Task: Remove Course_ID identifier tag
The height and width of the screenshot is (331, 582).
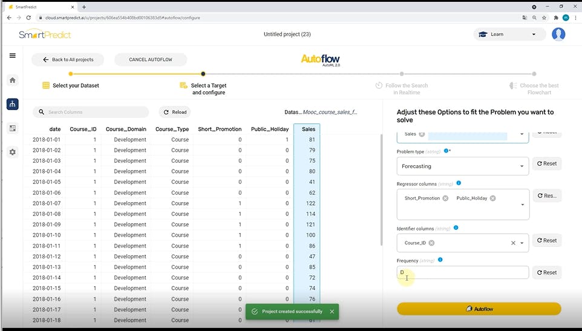Action: click(x=431, y=243)
